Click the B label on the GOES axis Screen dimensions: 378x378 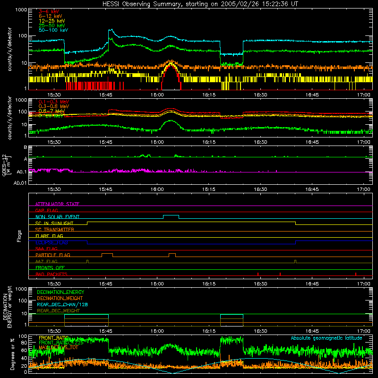point(26,147)
